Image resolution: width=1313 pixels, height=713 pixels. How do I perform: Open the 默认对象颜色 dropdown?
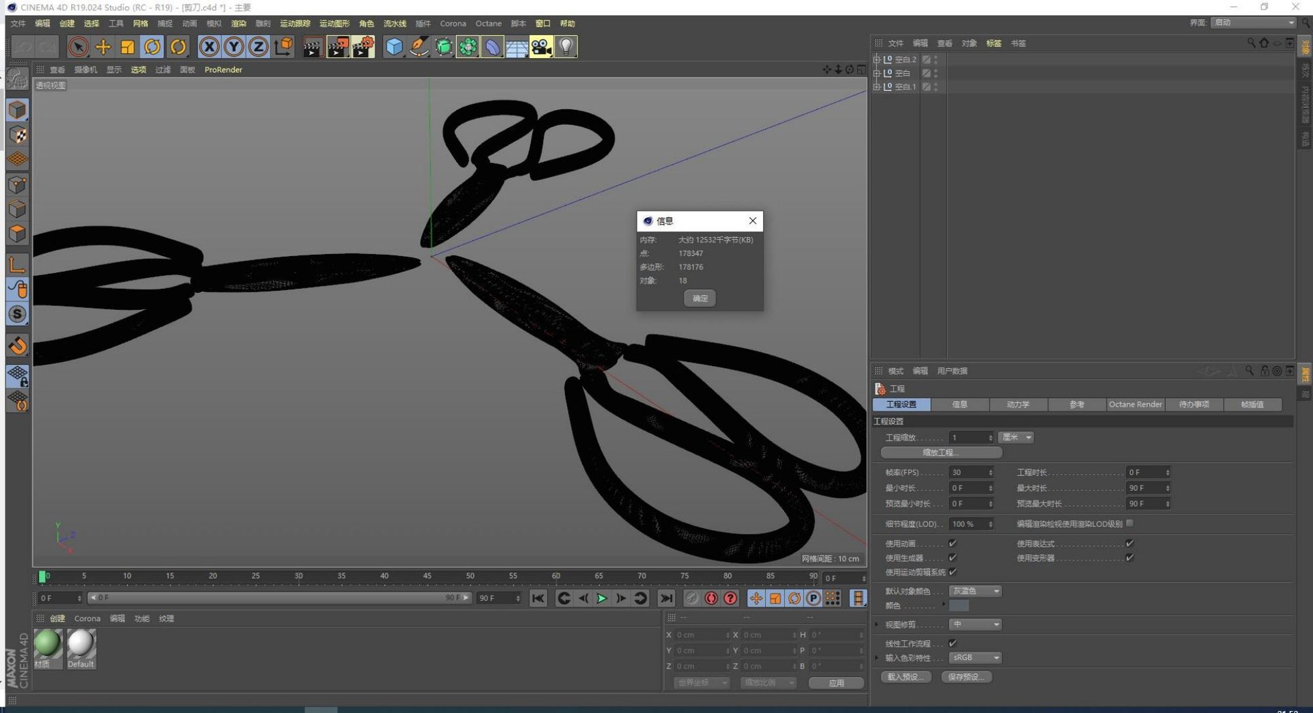point(975,591)
